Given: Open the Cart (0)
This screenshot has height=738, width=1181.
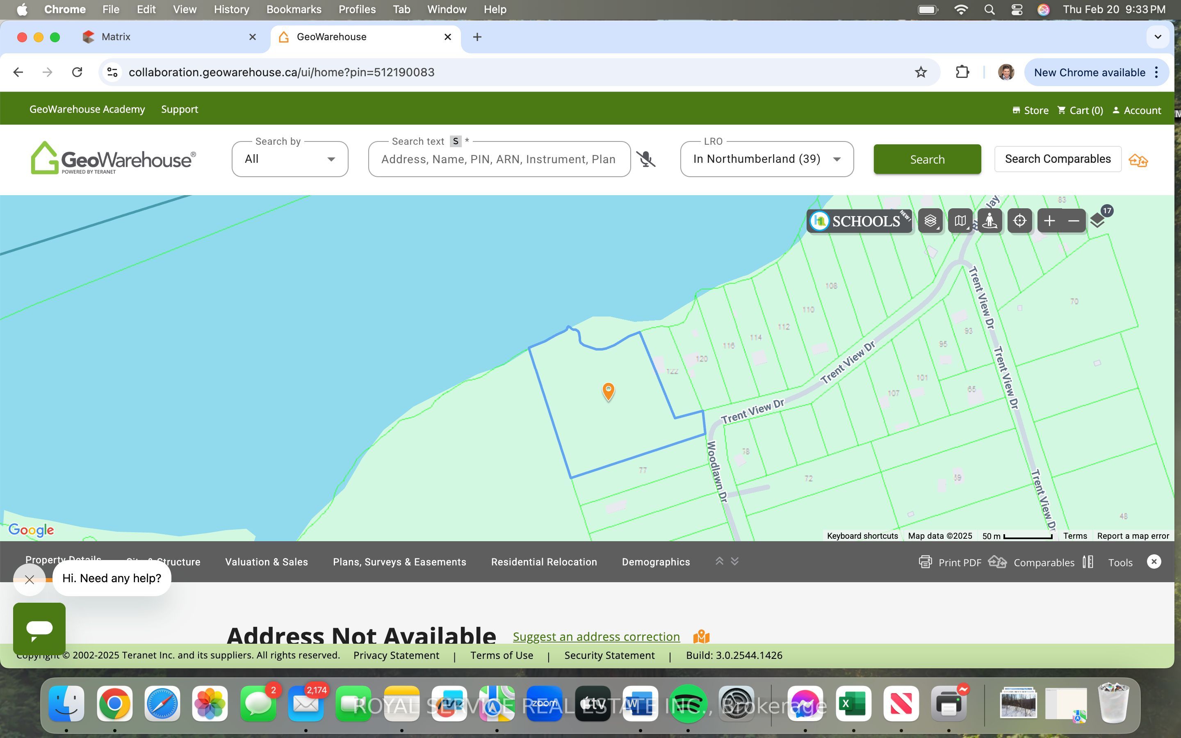Looking at the screenshot, I should point(1080,110).
